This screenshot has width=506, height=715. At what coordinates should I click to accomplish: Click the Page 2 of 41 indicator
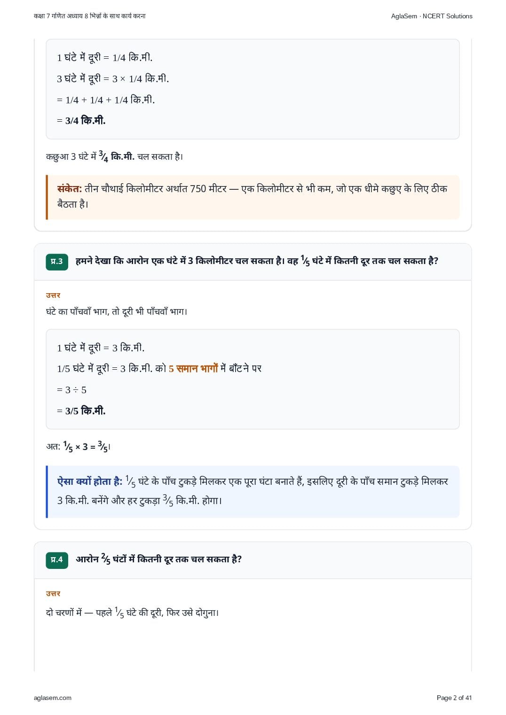point(454,698)
